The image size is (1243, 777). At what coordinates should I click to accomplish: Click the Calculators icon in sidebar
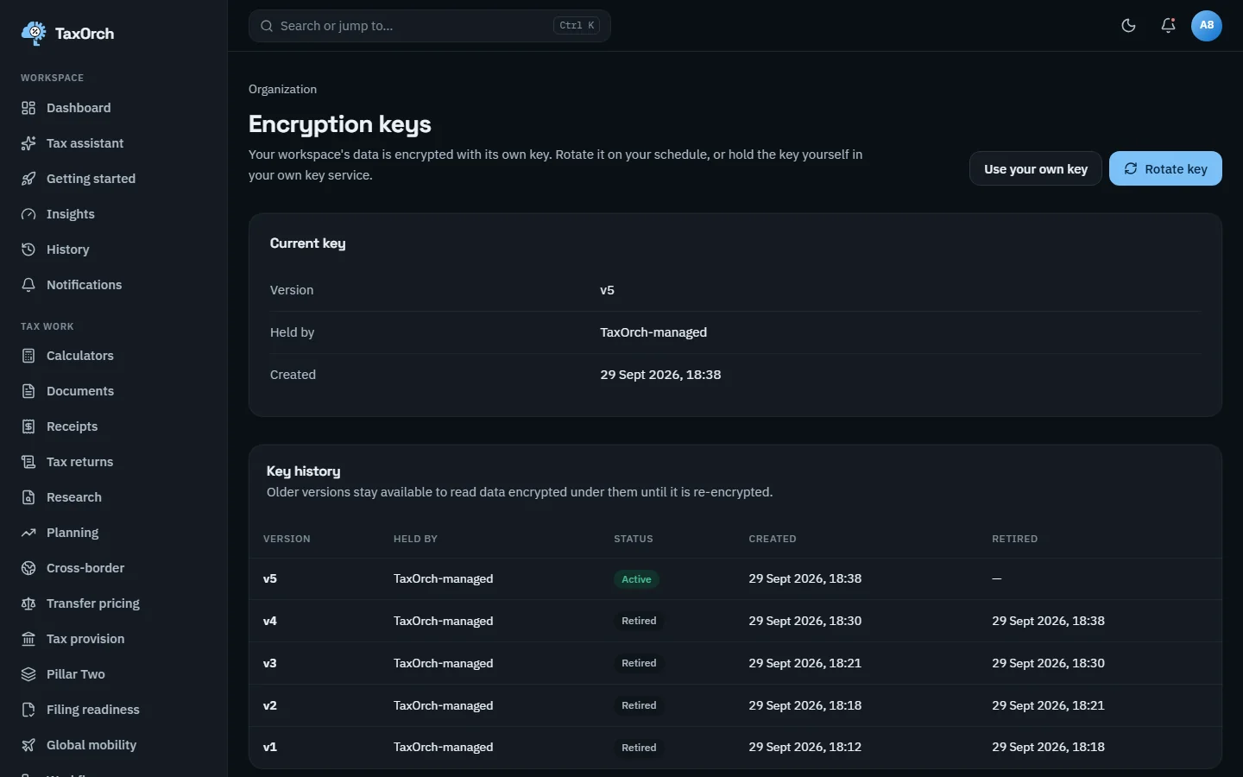coord(28,356)
